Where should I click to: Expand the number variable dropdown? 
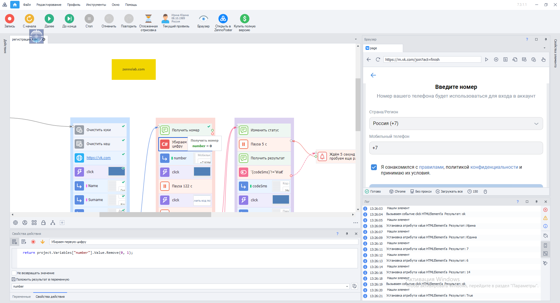[x=347, y=286]
